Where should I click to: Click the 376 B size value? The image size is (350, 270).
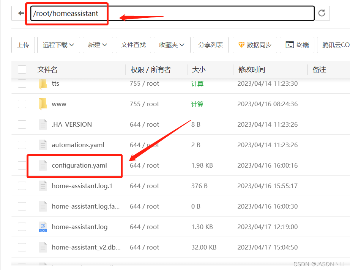(199, 186)
